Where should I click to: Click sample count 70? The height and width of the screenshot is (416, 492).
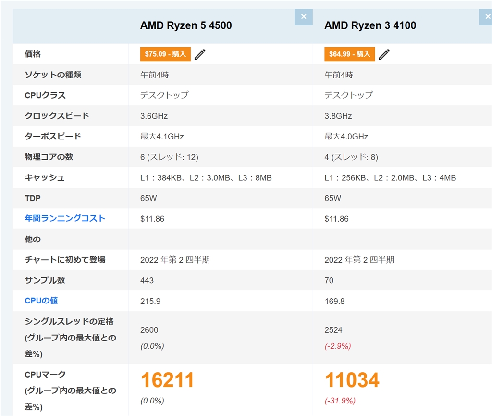pyautogui.click(x=329, y=281)
